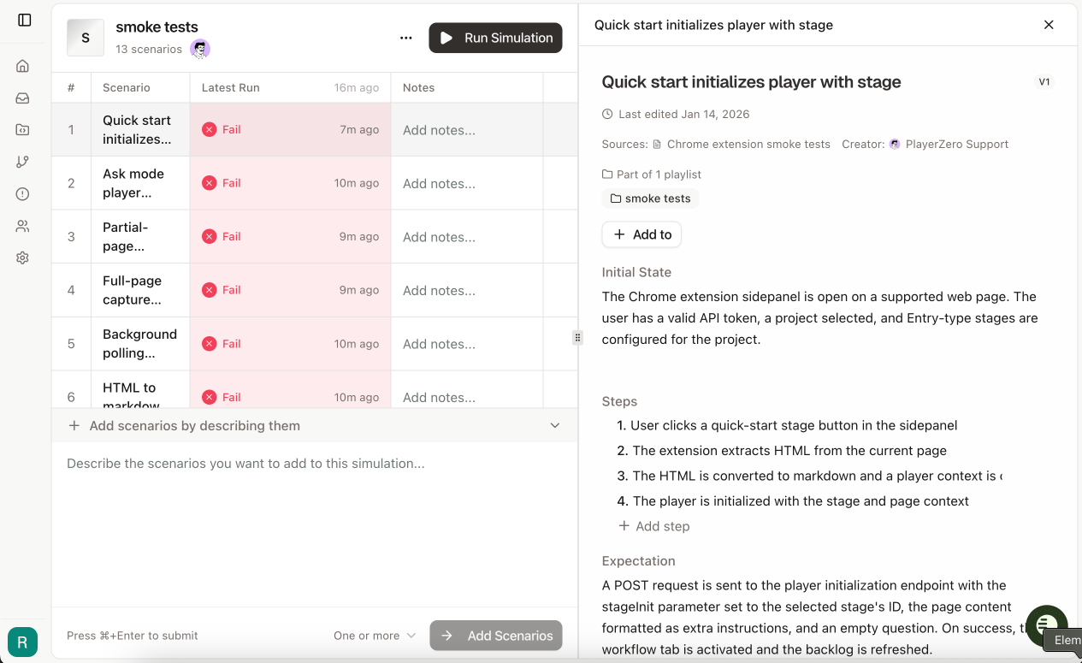Click Add step below the steps list
Viewport: 1082px width, 663px height.
point(654,526)
